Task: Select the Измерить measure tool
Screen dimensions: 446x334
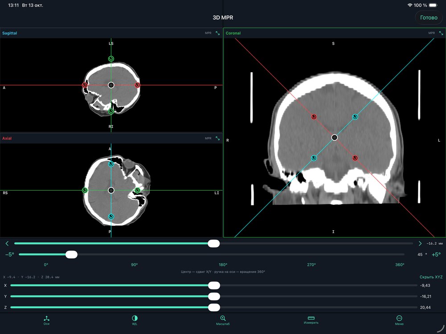Action: 311,320
